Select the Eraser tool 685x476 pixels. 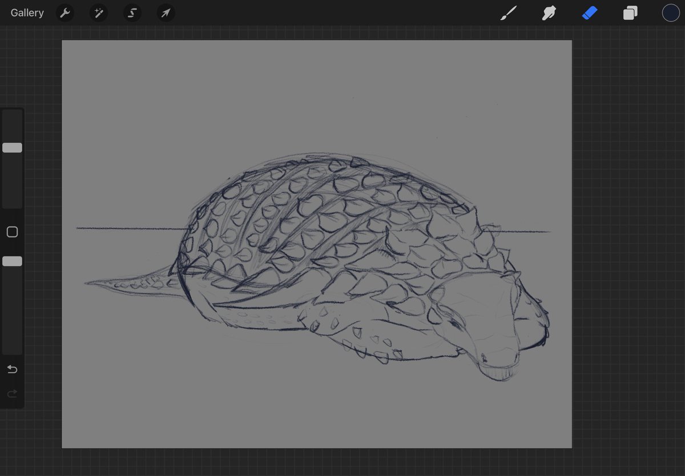[590, 13]
